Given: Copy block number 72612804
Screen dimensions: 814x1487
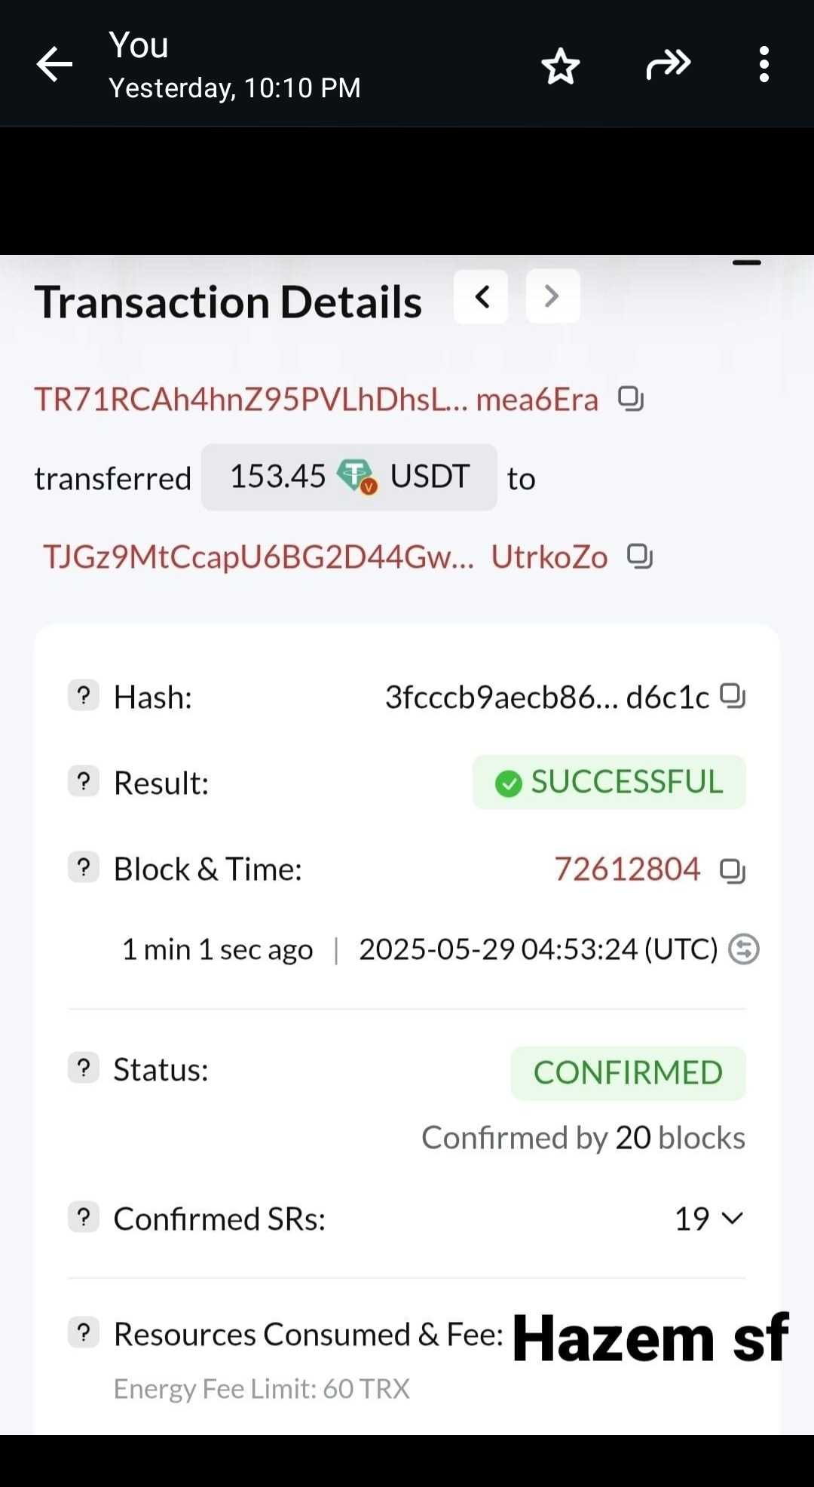Looking at the screenshot, I should coord(732,870).
